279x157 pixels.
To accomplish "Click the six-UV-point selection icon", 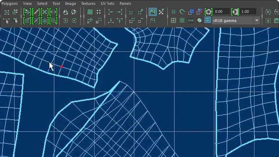I will tap(132, 21).
